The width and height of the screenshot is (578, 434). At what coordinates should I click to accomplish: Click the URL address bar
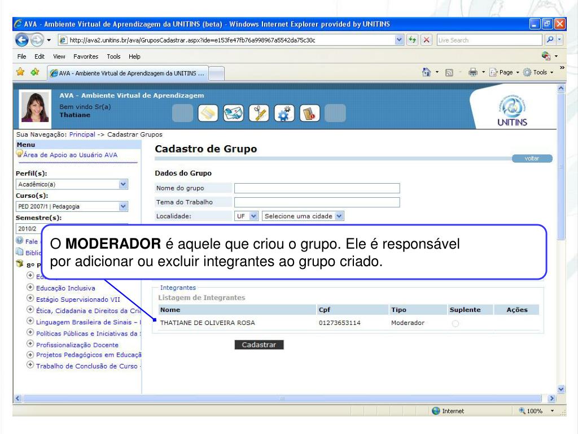[231, 40]
